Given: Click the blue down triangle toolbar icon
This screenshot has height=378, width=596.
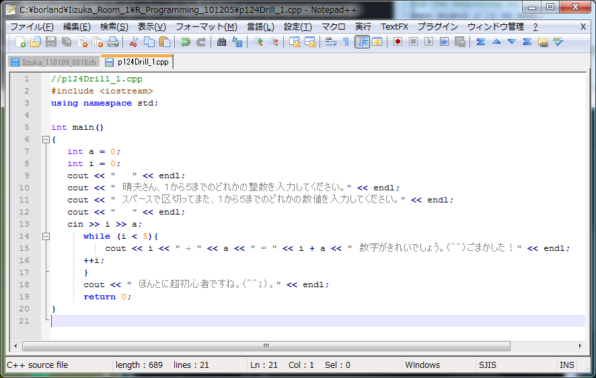Looking at the screenshot, I should [512, 42].
